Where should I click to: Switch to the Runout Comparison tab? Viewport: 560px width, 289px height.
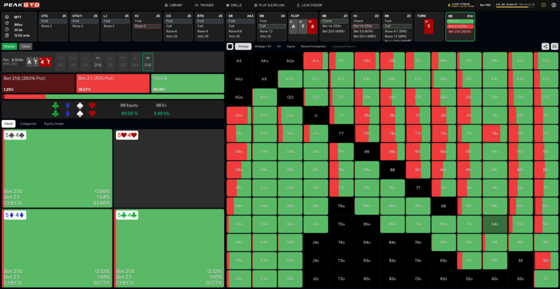(x=313, y=46)
